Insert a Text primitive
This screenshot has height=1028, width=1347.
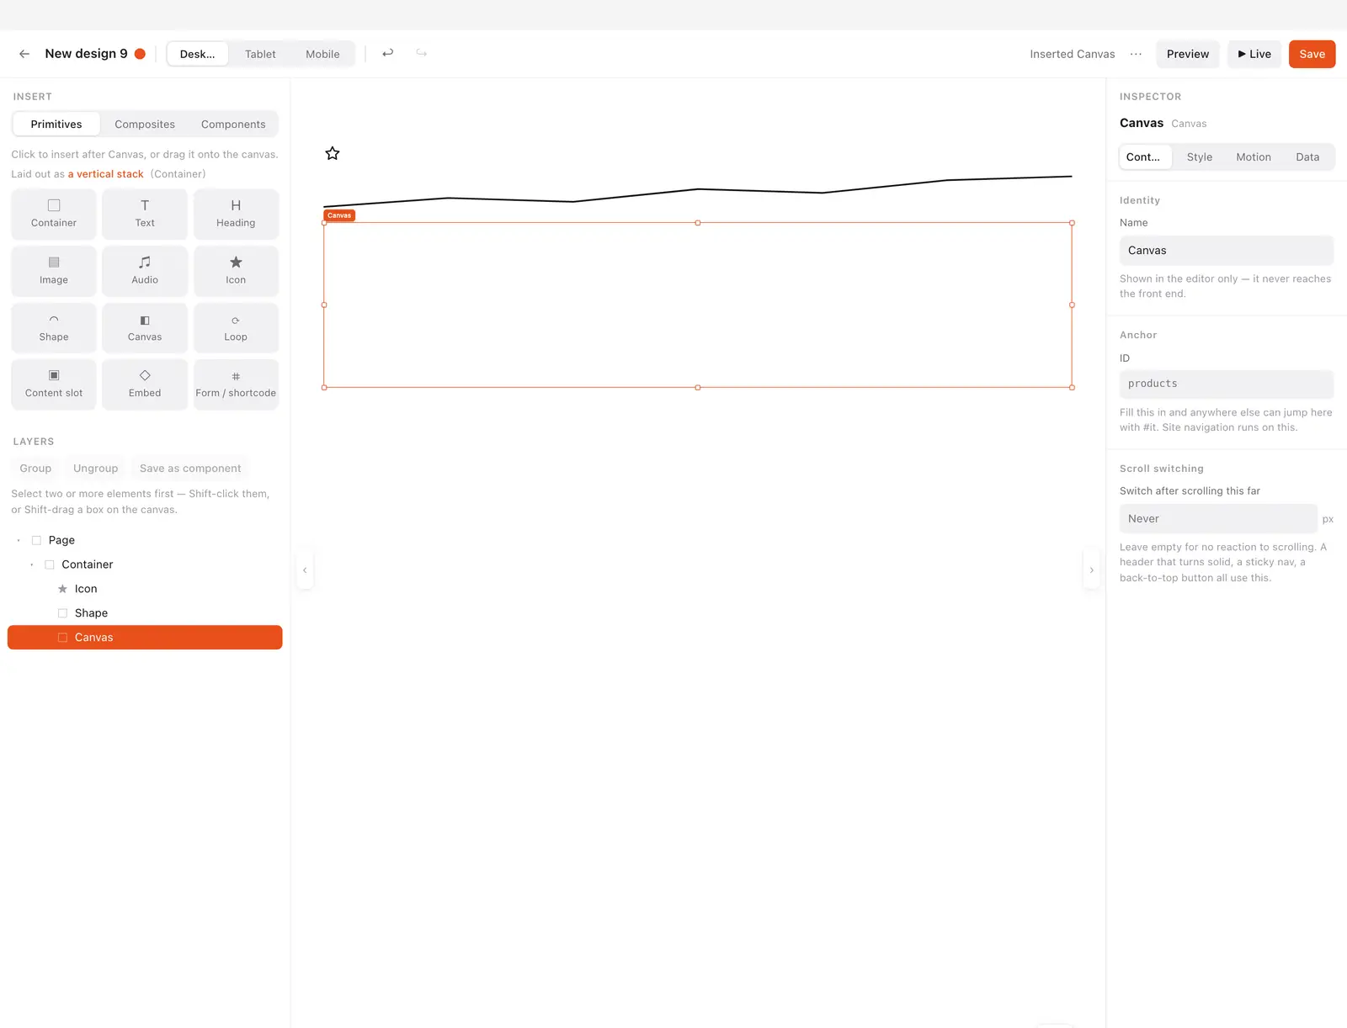[x=145, y=214]
